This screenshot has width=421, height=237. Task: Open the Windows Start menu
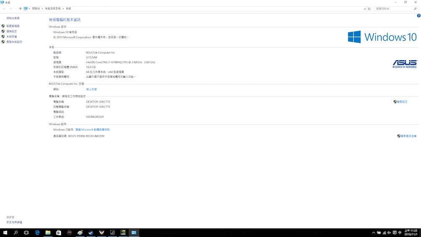[5, 233]
